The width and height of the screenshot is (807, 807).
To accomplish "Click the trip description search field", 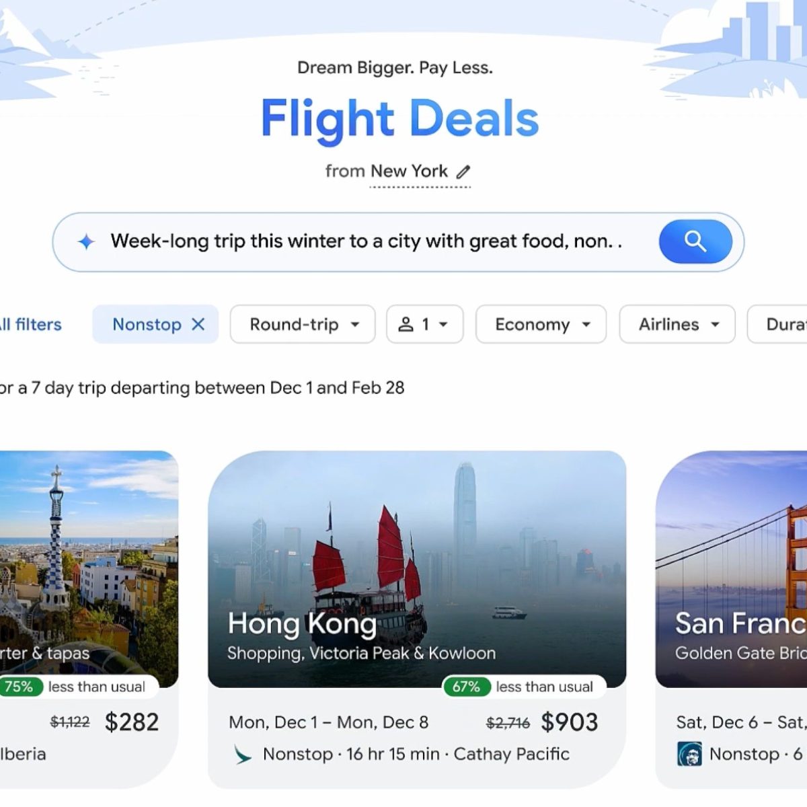I will coord(367,241).
